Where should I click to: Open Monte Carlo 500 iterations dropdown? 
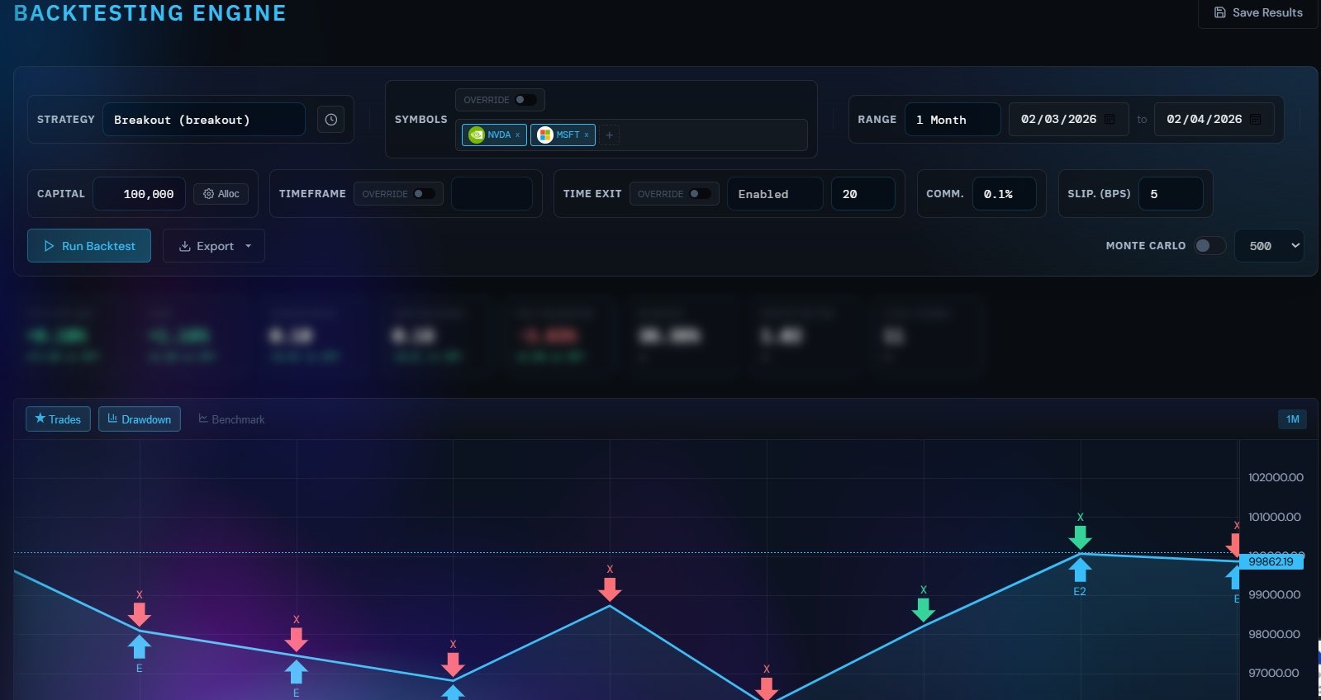point(1269,246)
